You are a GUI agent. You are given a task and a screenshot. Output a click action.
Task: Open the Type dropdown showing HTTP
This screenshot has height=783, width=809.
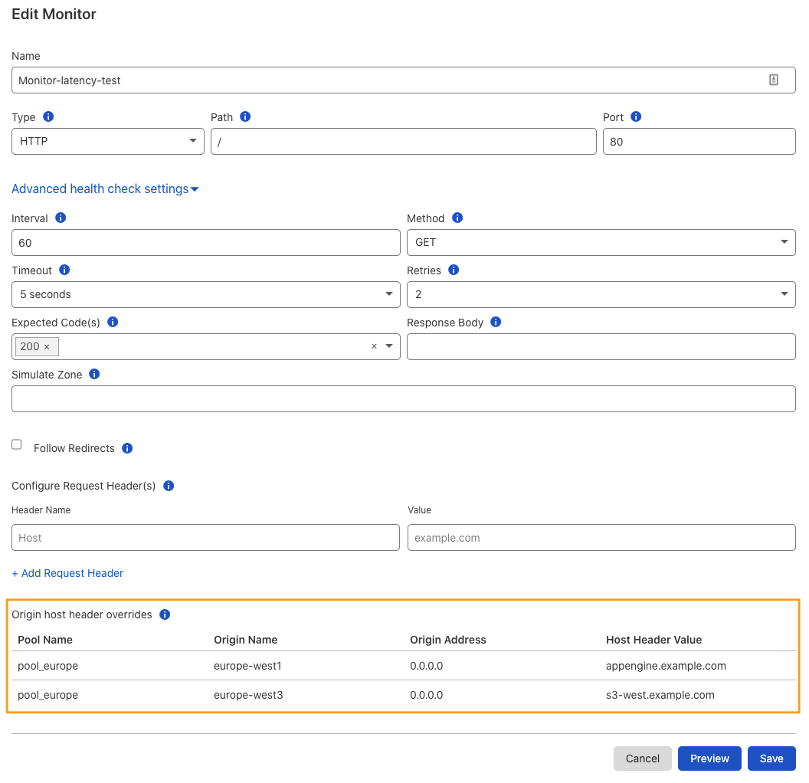(x=108, y=141)
